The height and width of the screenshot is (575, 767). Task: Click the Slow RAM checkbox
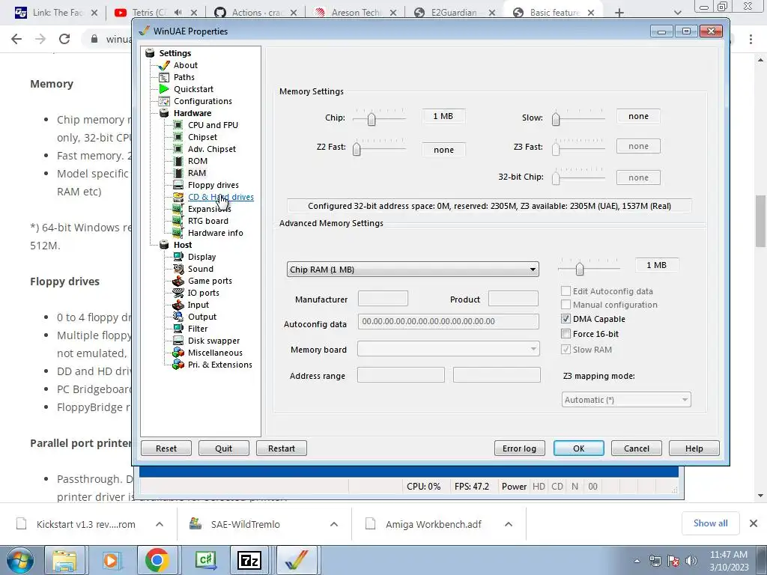click(x=566, y=350)
